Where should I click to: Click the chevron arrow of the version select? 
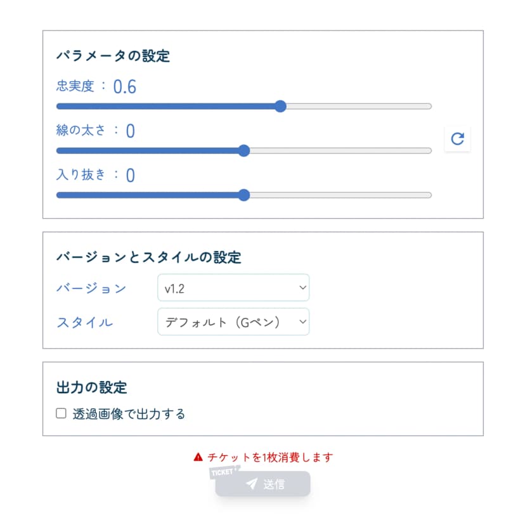[x=301, y=288]
